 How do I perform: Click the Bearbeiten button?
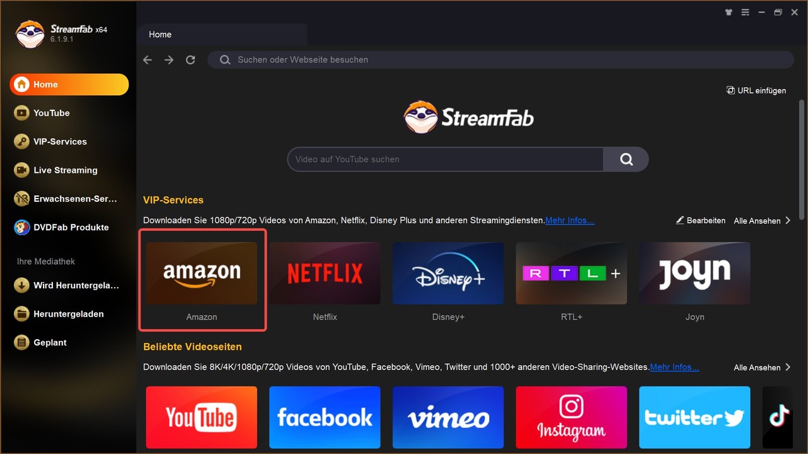pyautogui.click(x=701, y=220)
